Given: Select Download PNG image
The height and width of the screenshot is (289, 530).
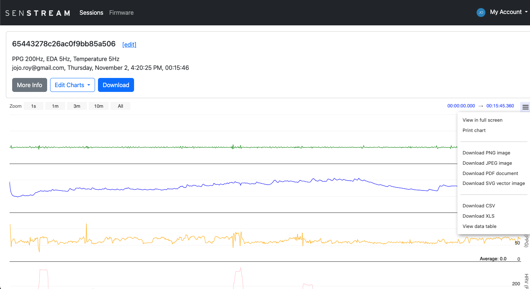Looking at the screenshot, I should pyautogui.click(x=486, y=153).
